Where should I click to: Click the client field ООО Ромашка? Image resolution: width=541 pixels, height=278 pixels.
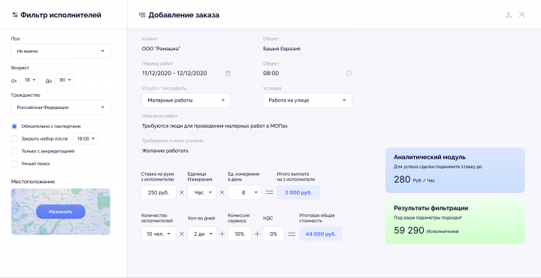[186, 49]
